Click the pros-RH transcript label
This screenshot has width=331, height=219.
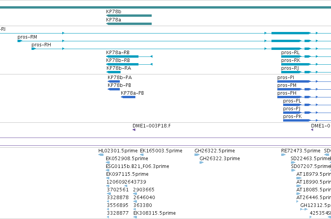tap(41, 45)
